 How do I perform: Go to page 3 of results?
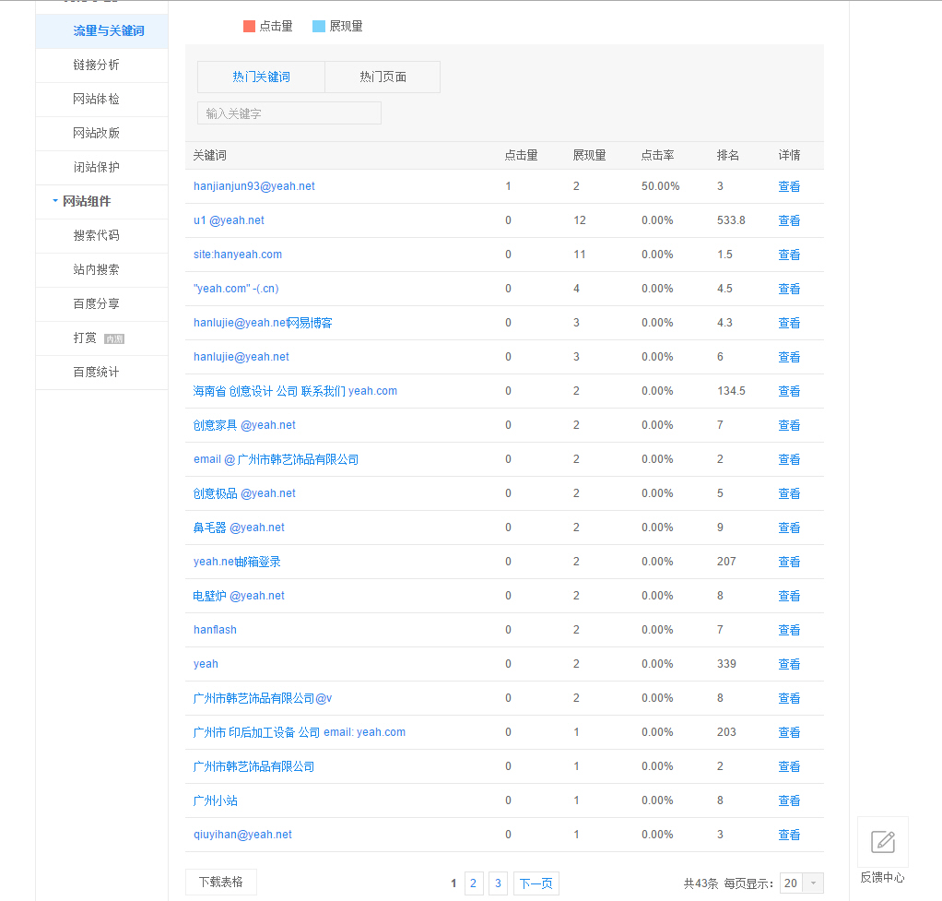coord(498,883)
